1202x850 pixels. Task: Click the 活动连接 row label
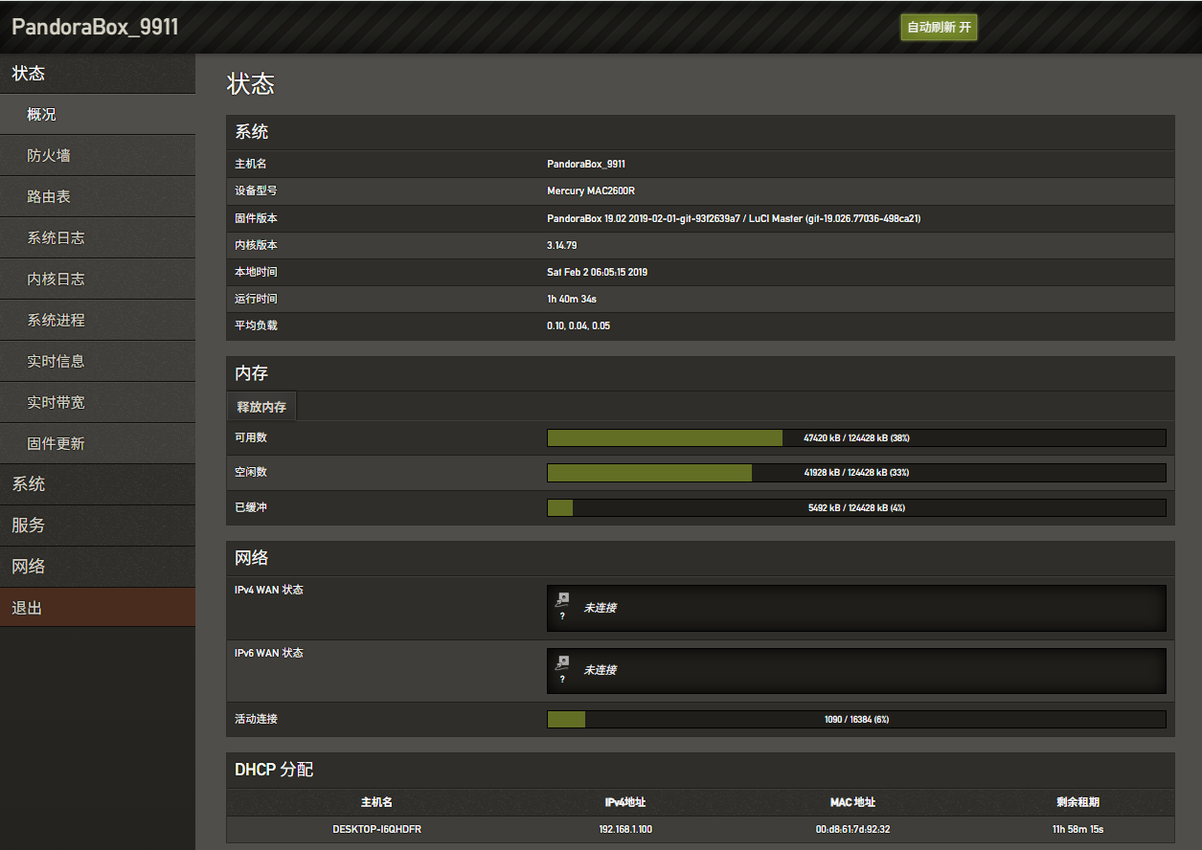(256, 719)
